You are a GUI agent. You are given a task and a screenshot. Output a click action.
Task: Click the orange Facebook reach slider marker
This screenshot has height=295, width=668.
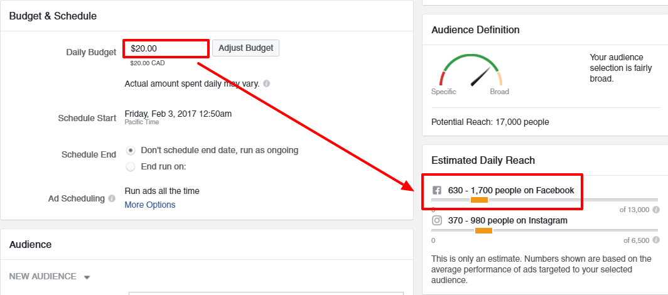coord(479,200)
